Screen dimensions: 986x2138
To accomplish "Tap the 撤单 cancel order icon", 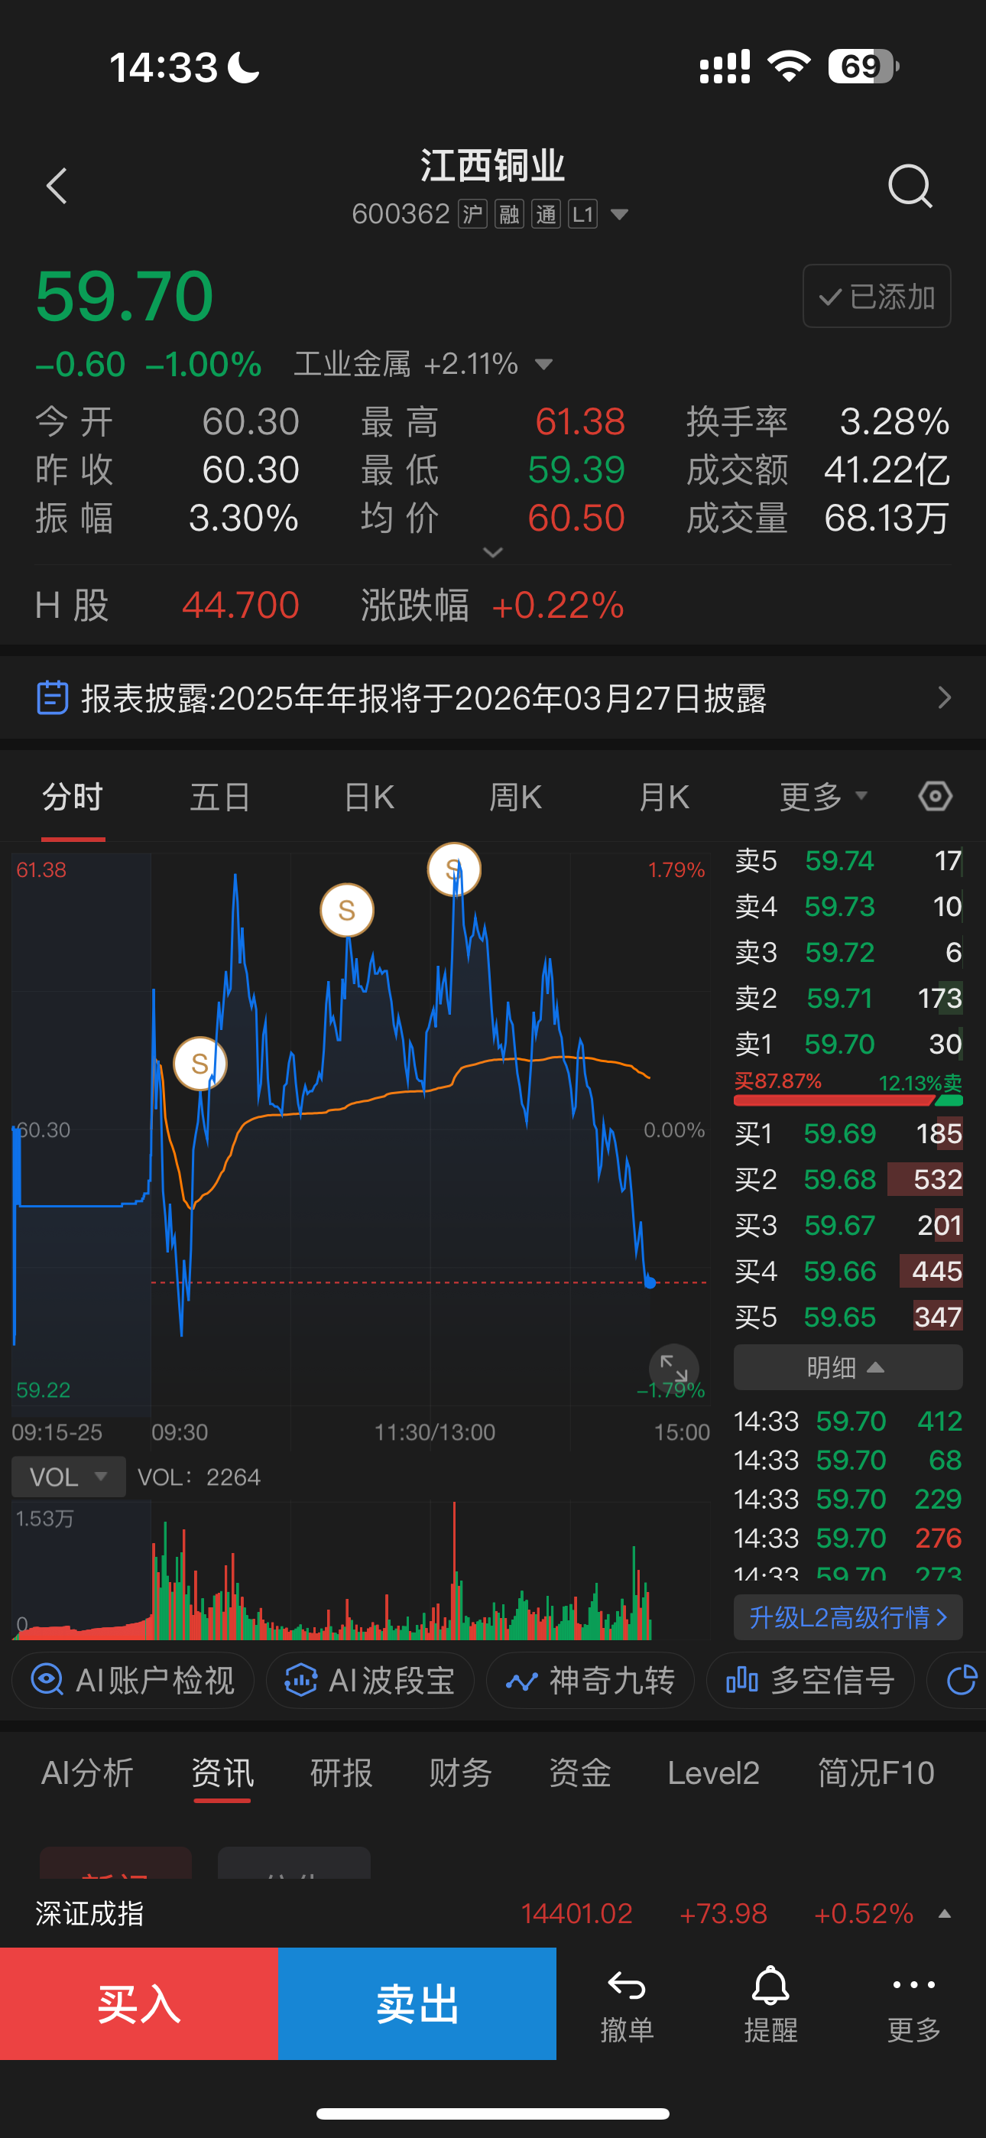I will pos(627,2003).
